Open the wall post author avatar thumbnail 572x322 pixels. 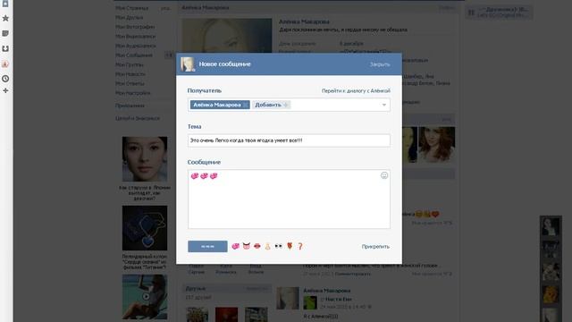coord(288,298)
